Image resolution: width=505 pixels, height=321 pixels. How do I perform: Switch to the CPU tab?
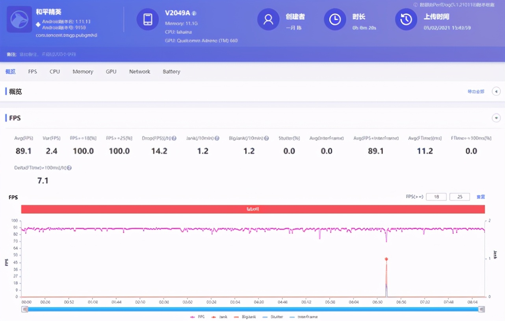click(x=54, y=71)
